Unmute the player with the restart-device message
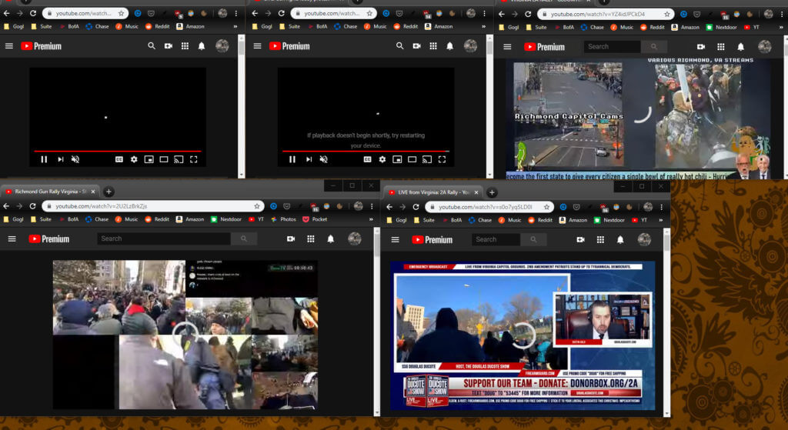 pos(324,159)
